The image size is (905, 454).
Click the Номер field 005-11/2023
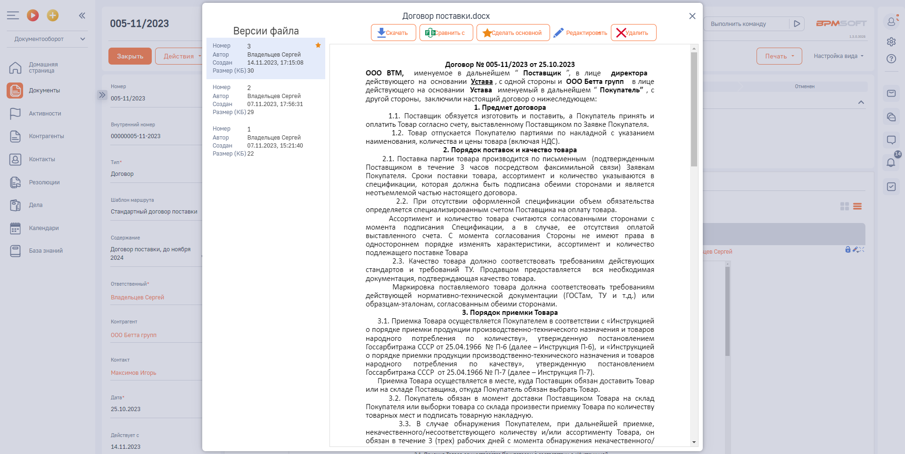click(x=156, y=99)
